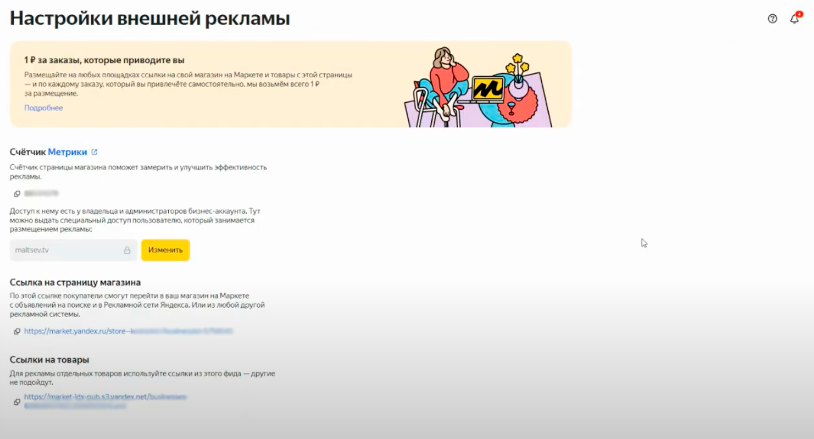Select the Ссылка на страницу магазина heading
The height and width of the screenshot is (439, 814).
[75, 283]
